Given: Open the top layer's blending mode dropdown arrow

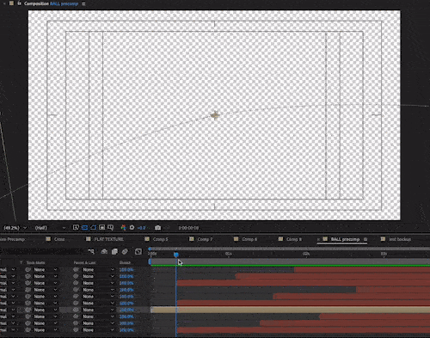Looking at the screenshot, I should (13, 270).
